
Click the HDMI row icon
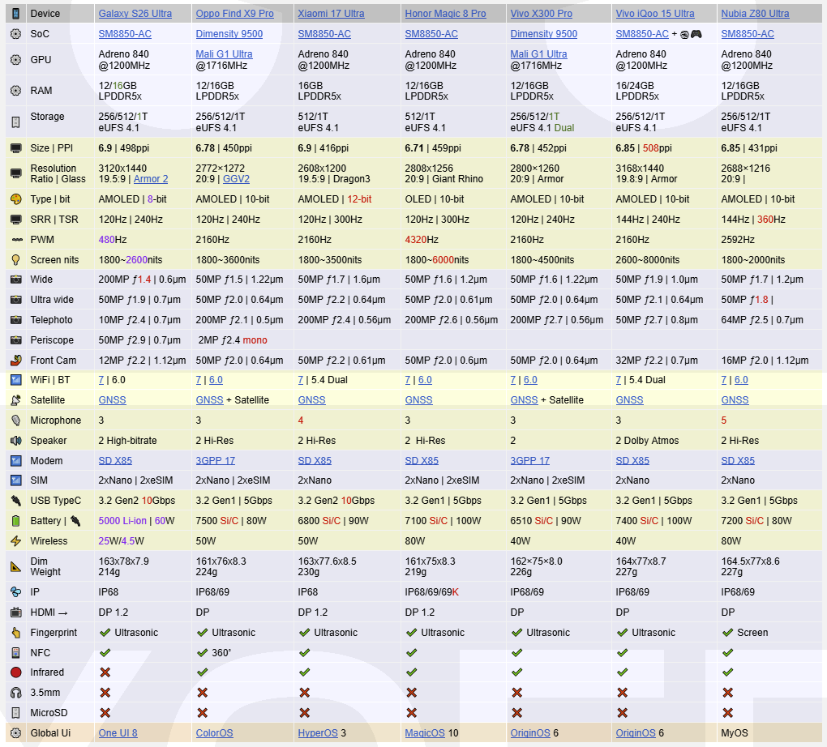pos(16,613)
